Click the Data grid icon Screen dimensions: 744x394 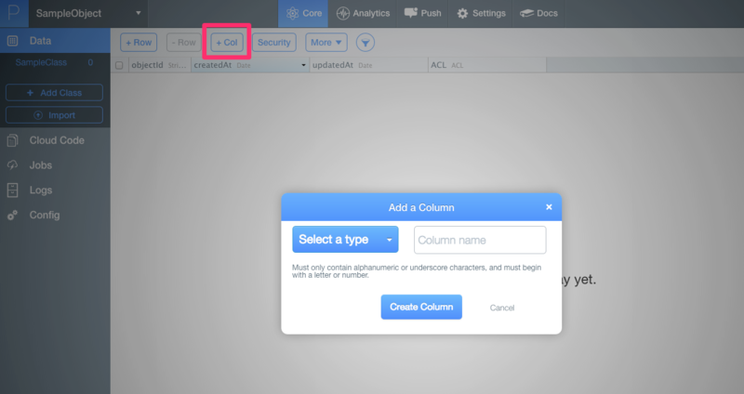pyautogui.click(x=13, y=41)
